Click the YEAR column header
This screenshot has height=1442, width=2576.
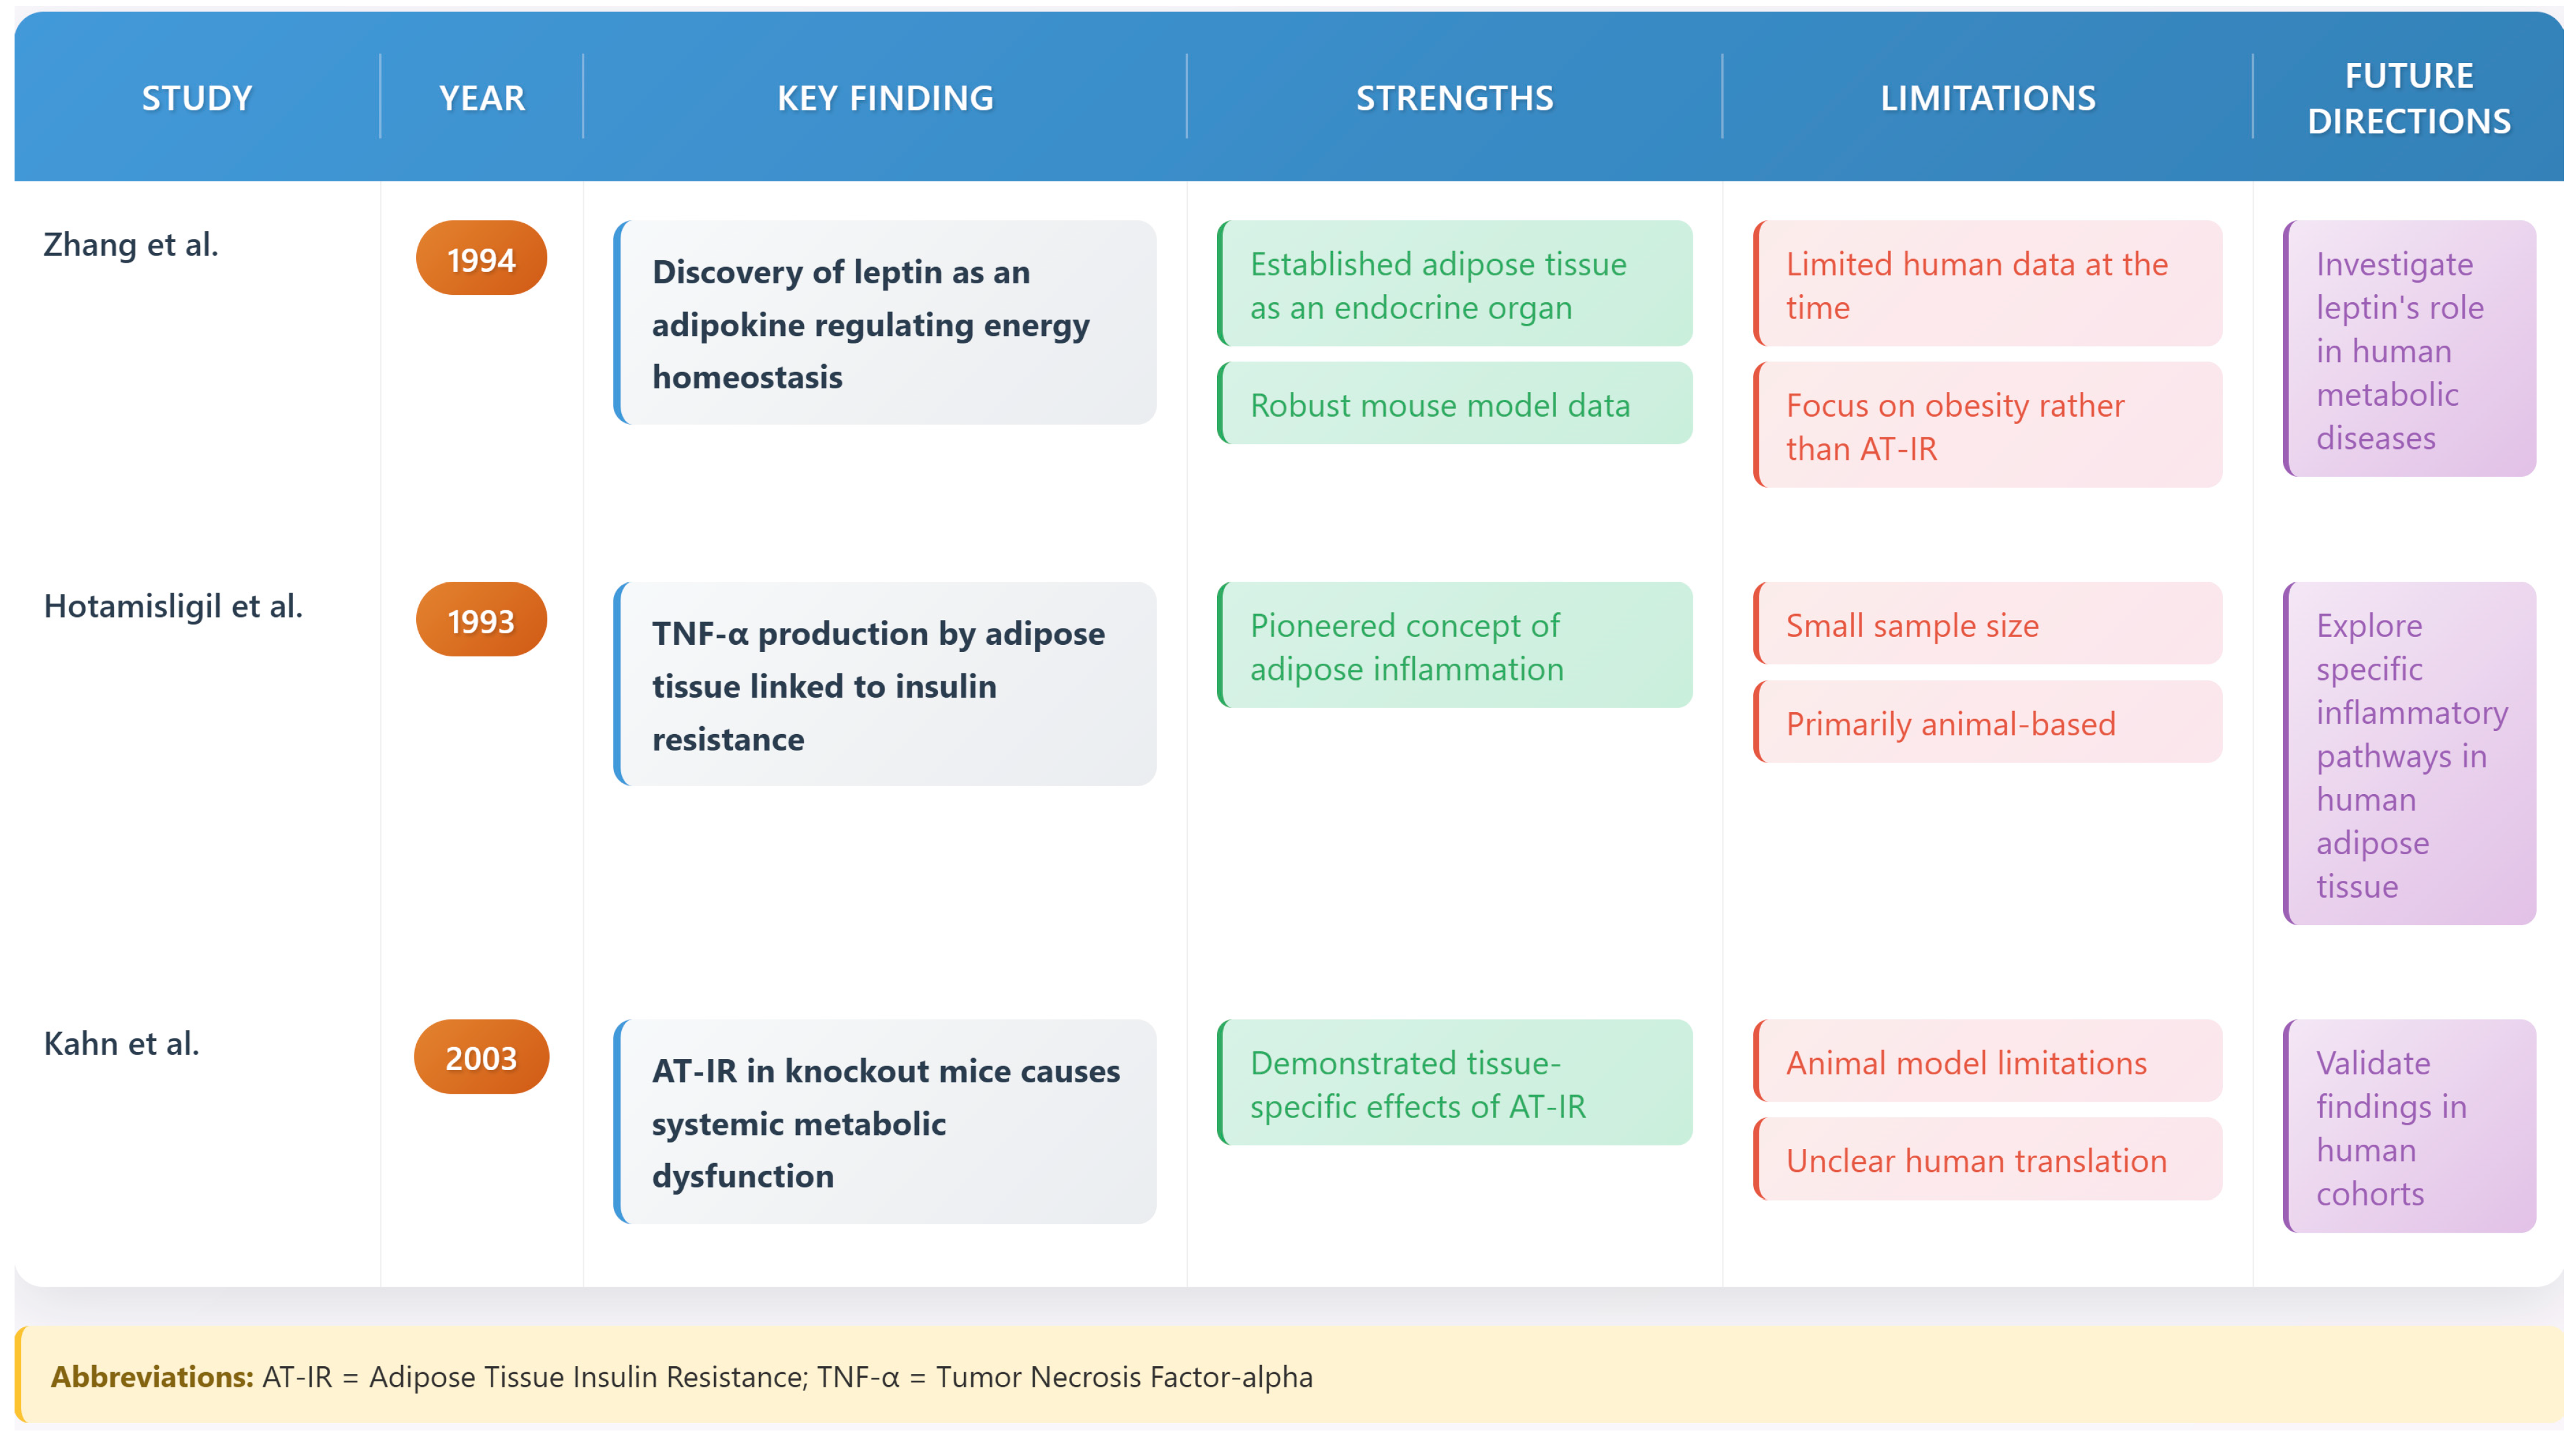point(481,98)
